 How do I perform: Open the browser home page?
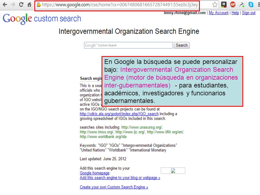click(30, 5)
